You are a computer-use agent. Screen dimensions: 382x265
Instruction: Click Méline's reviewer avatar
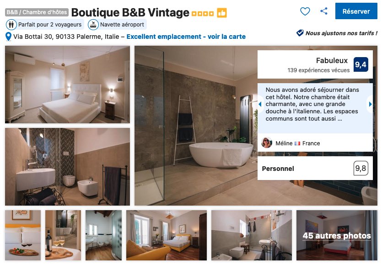(267, 143)
